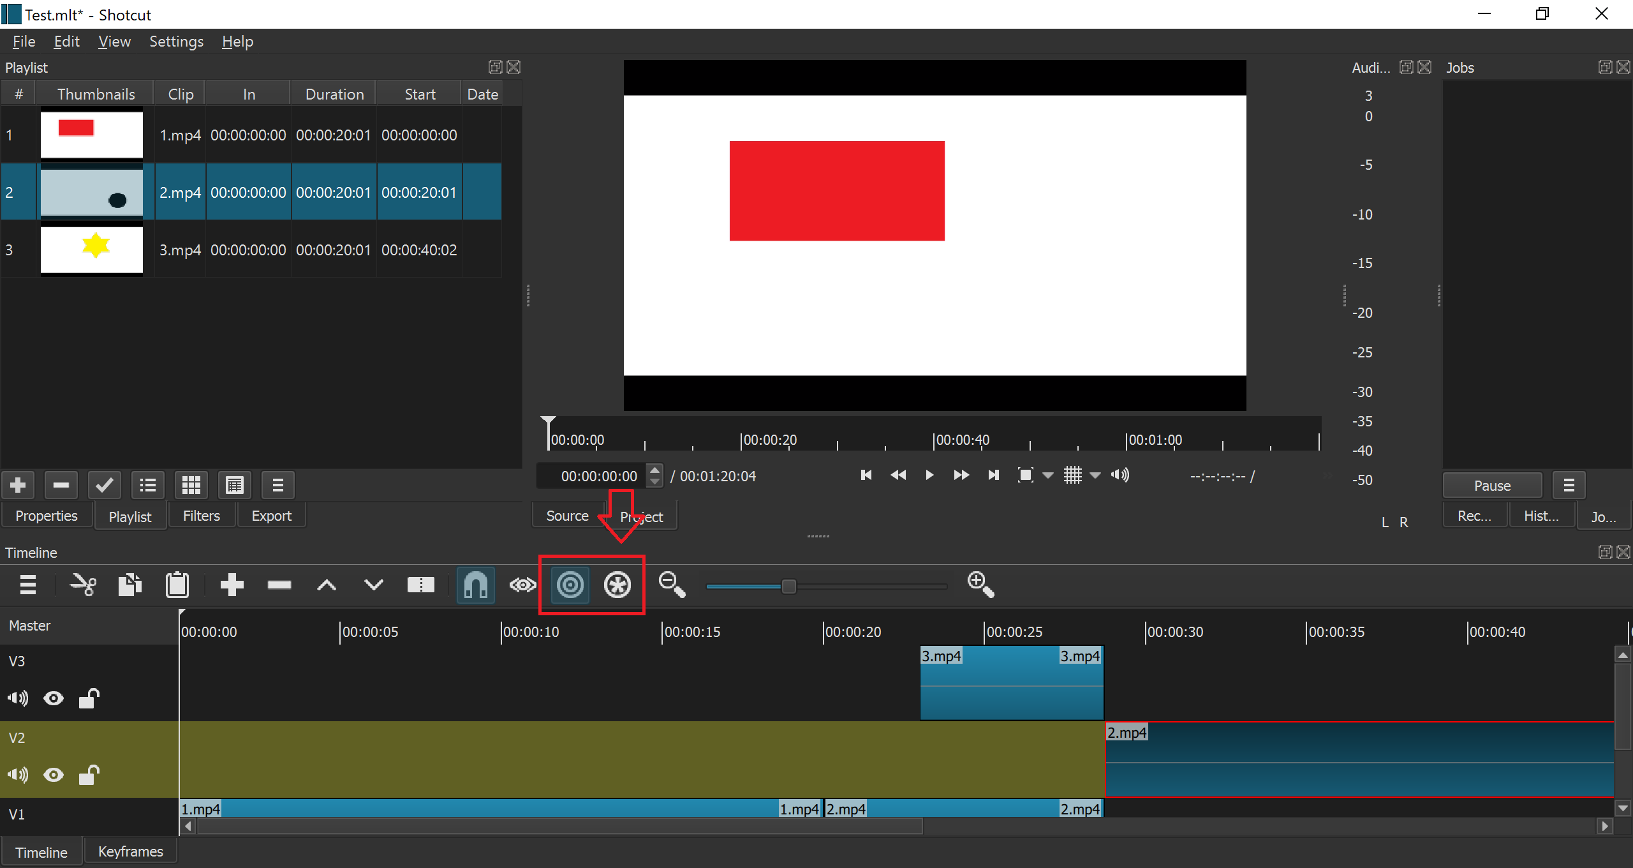This screenshot has height=868, width=1633.
Task: Hide track V3 with its eye icon
Action: pos(54,699)
